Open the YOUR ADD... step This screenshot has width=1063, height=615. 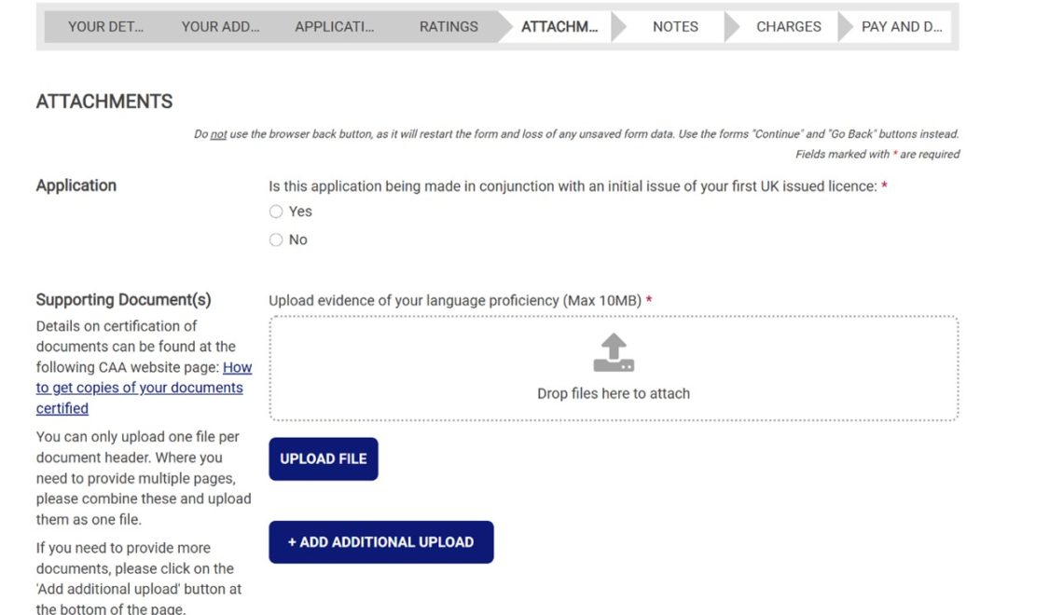pyautogui.click(x=220, y=26)
